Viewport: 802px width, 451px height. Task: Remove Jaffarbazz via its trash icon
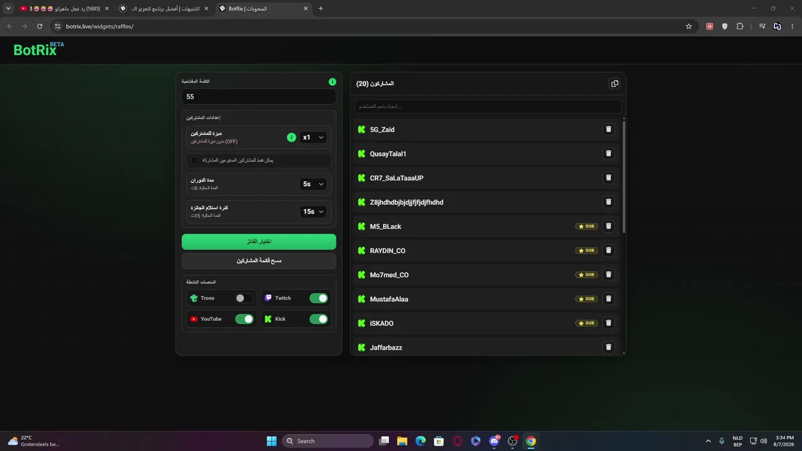point(608,347)
